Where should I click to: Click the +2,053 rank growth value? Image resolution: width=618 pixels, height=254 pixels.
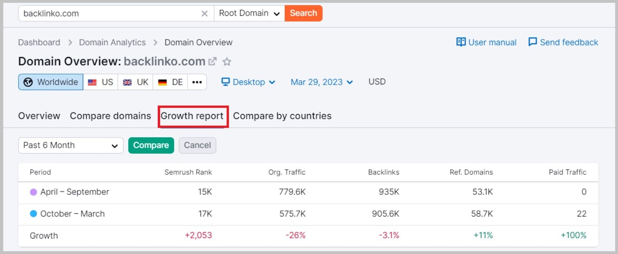click(199, 235)
